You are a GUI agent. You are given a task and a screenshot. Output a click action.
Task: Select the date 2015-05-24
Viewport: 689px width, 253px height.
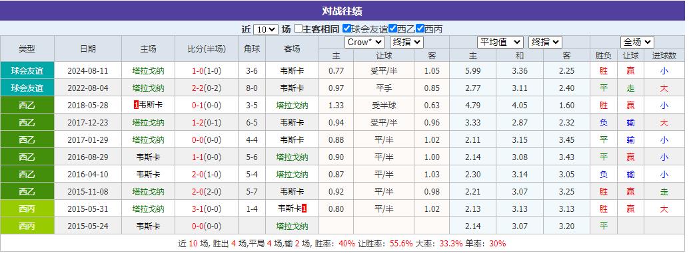(x=88, y=226)
